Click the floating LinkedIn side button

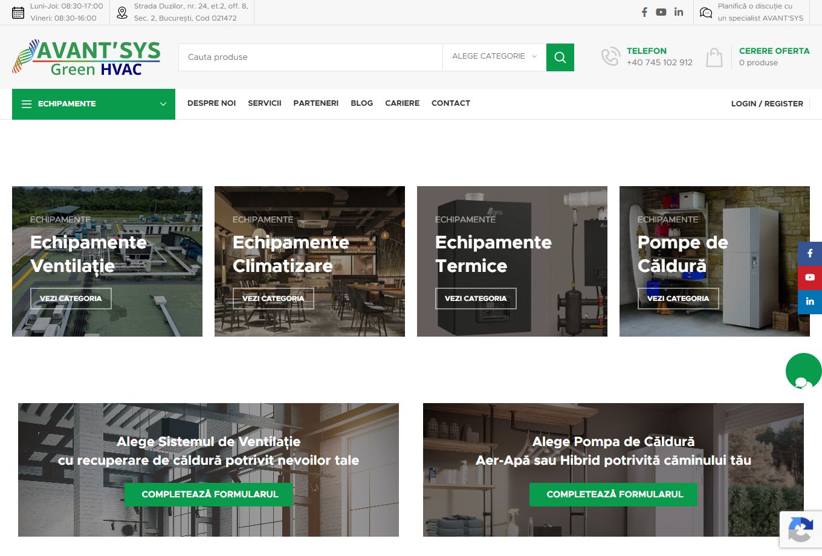pyautogui.click(x=810, y=302)
